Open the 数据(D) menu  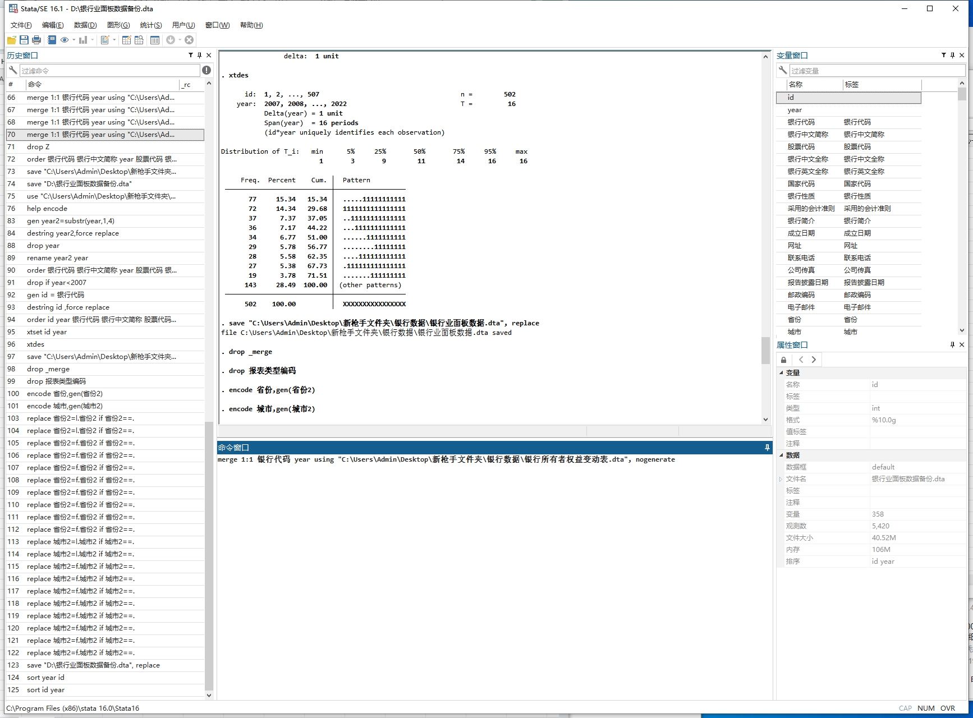point(85,25)
